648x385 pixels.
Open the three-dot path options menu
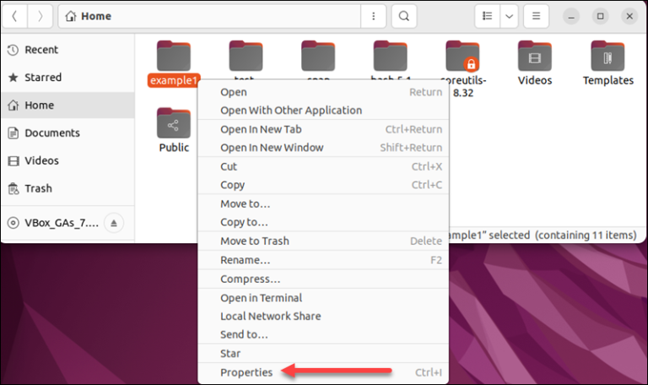click(373, 16)
